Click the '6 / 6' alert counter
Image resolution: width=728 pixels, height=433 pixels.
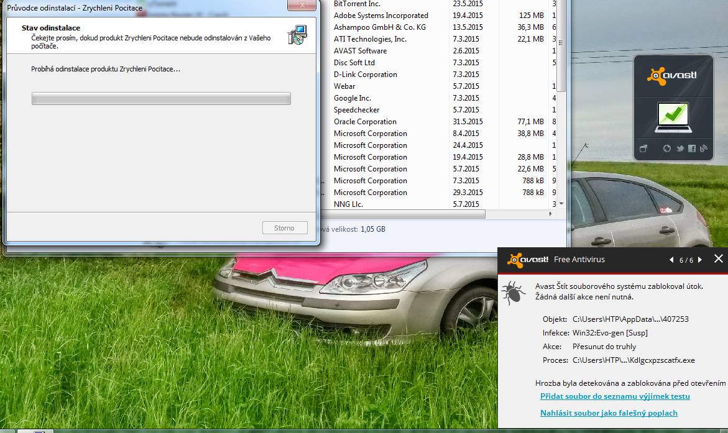pyautogui.click(x=686, y=260)
